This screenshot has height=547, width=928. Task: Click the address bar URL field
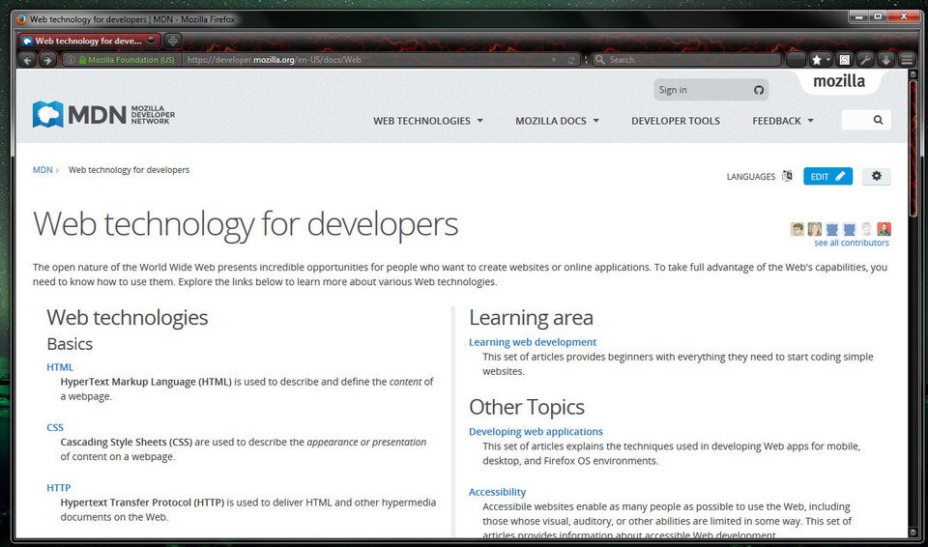tap(367, 60)
